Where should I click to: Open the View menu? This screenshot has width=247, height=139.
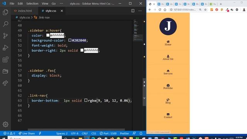(45, 3)
